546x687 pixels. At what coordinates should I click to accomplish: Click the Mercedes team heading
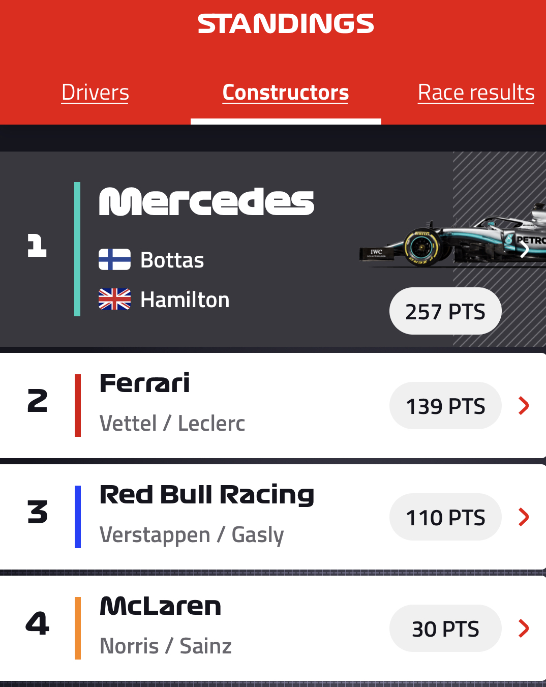click(x=206, y=202)
